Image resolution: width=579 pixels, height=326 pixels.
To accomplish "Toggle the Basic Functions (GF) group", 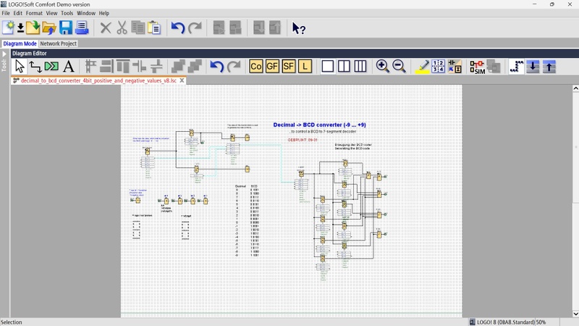I will point(272,67).
